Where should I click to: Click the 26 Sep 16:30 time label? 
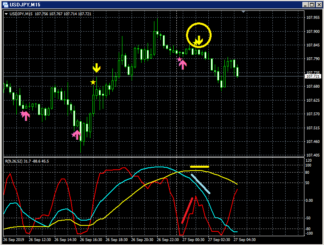(91, 240)
